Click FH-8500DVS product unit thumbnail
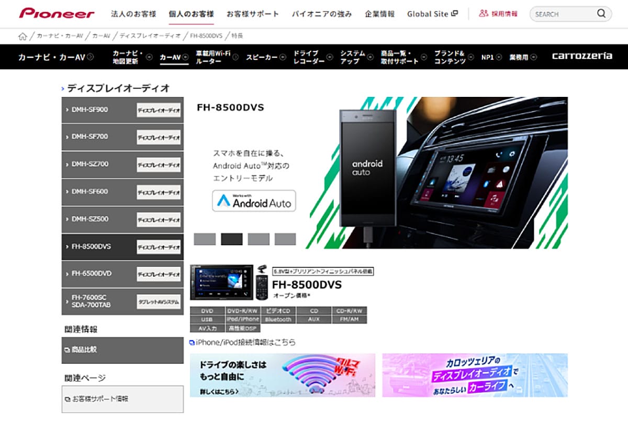 pyautogui.click(x=222, y=282)
